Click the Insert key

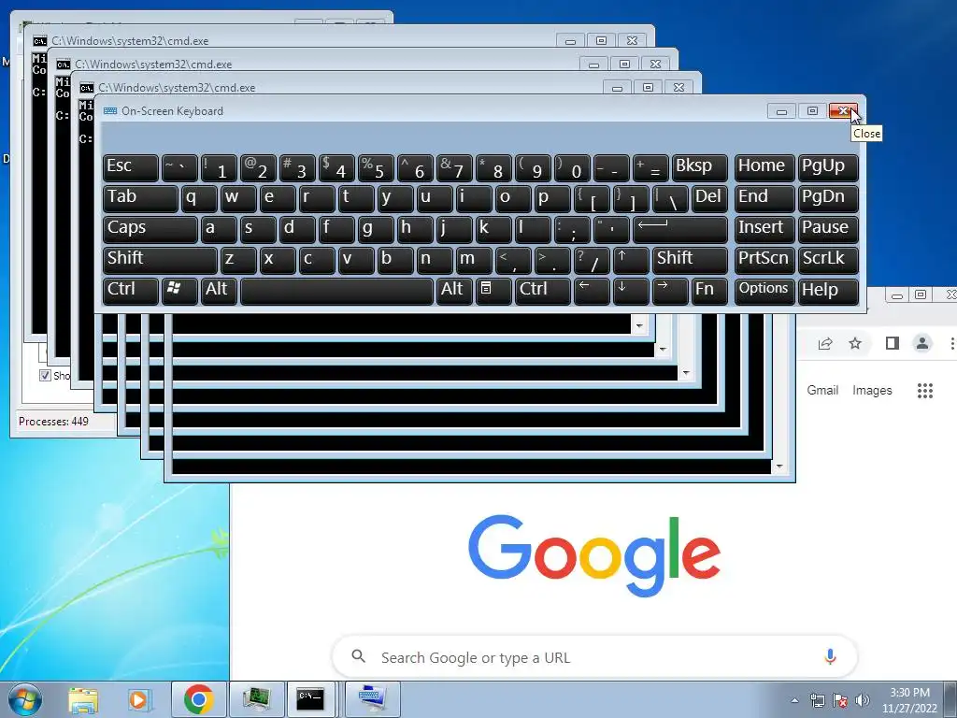[x=764, y=230]
